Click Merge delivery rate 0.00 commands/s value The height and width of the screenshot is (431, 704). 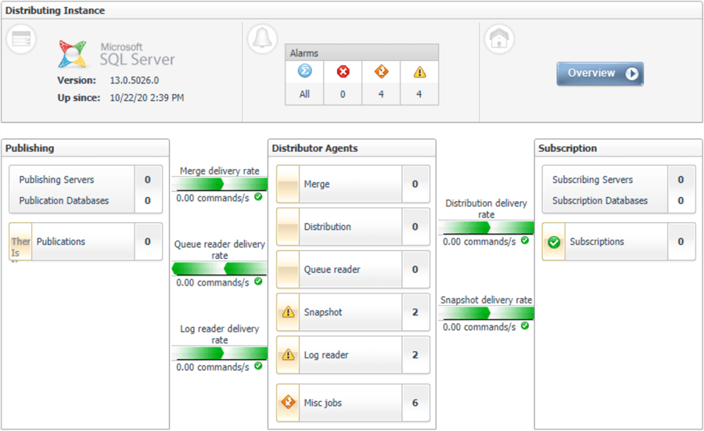click(212, 198)
